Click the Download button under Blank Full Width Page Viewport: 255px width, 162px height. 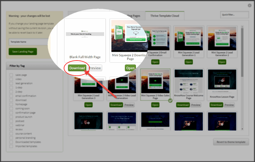77,68
